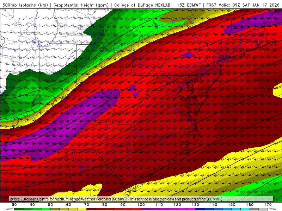Click 'Valid: 09Z SAT JAN 17 2026' text
The height and width of the screenshot is (211, 282).
click(249, 5)
